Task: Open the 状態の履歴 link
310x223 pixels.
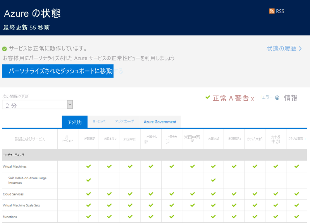Action: [x=284, y=48]
